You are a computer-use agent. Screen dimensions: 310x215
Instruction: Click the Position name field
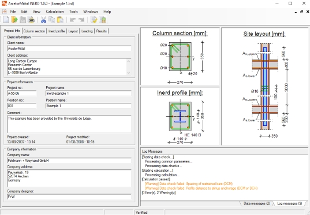[x=88, y=106]
